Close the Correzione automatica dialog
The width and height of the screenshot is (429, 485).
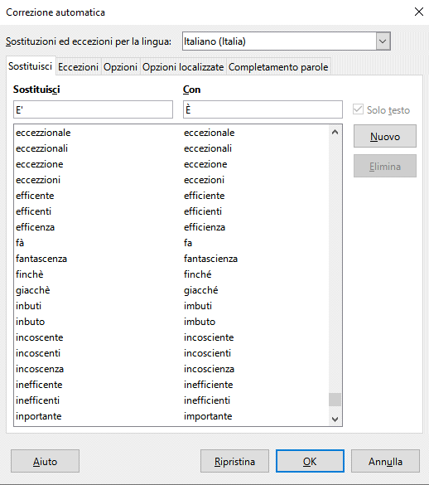point(419,12)
